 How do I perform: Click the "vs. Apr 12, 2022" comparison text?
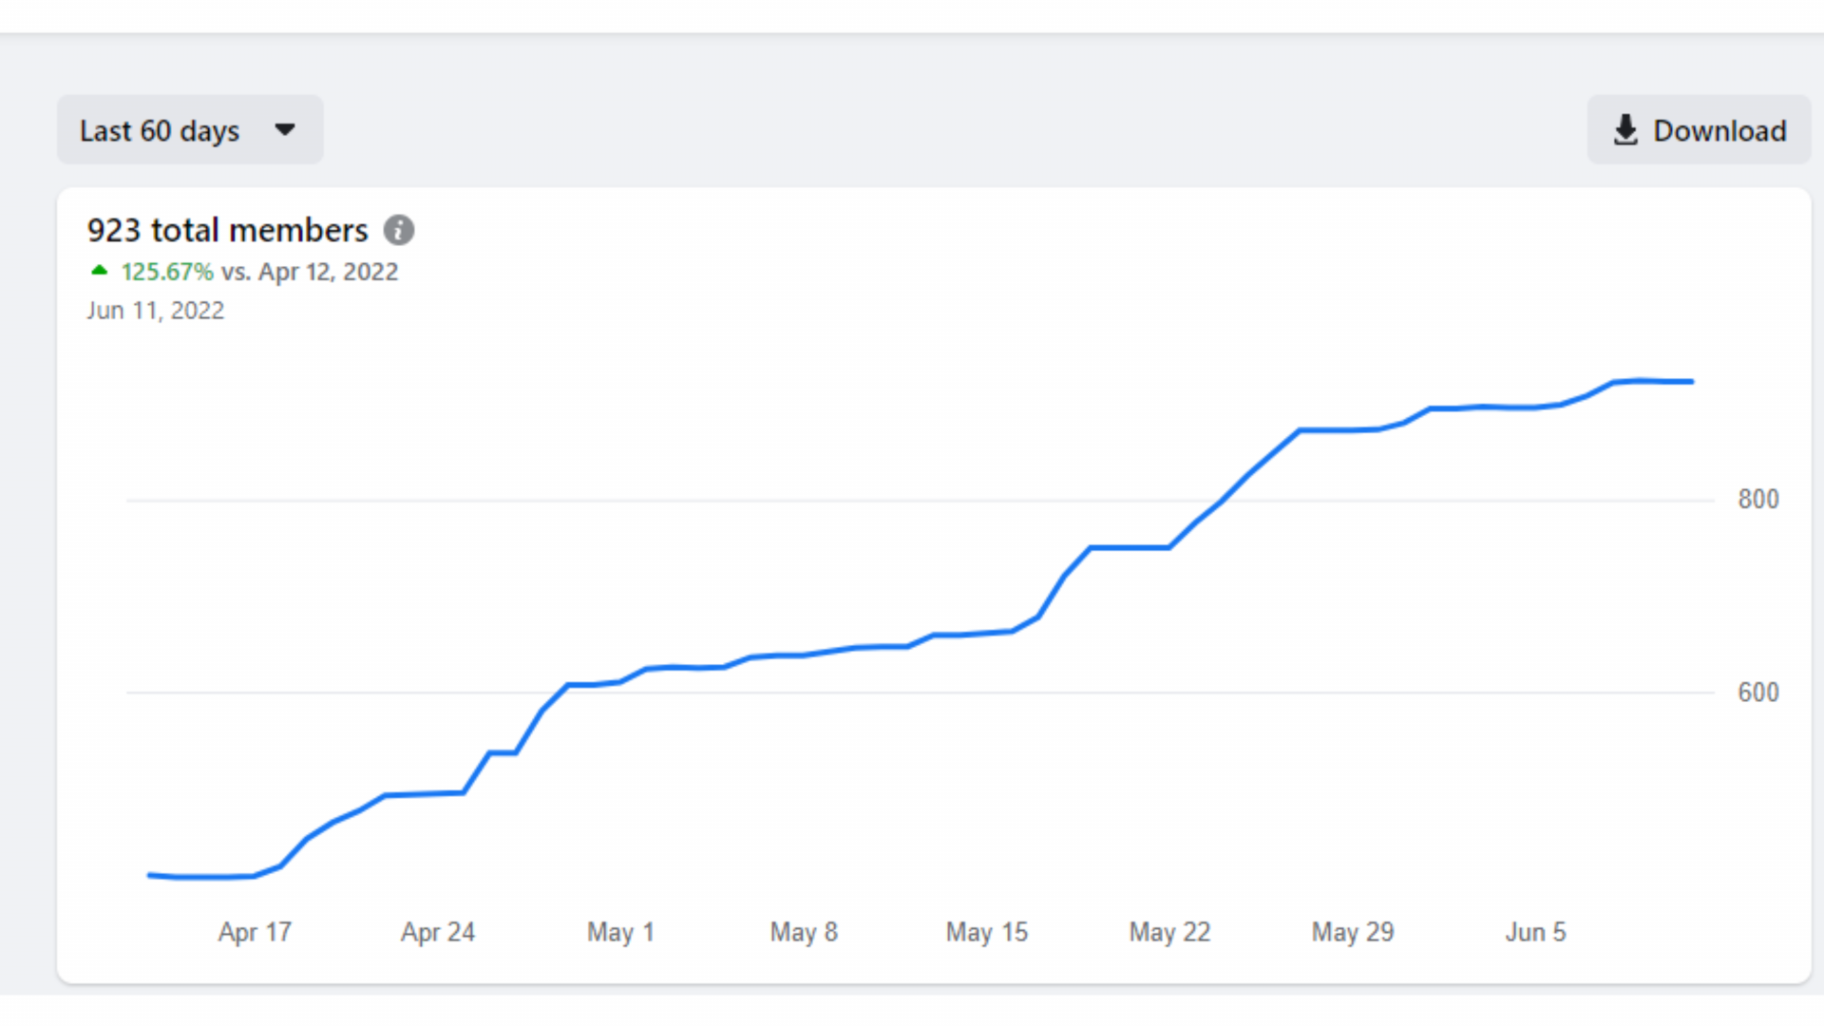[x=310, y=272]
